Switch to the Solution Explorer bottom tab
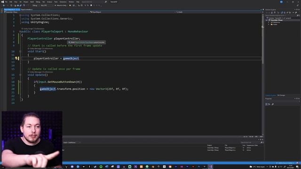 point(270,95)
